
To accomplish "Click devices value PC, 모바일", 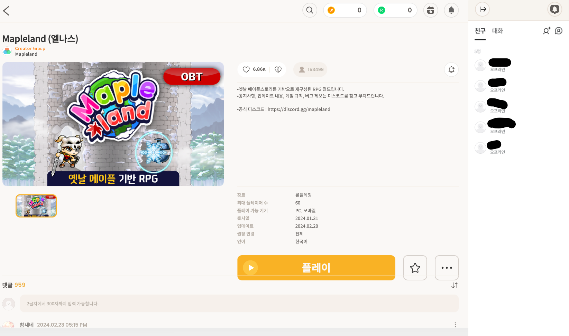I will pos(305,211).
